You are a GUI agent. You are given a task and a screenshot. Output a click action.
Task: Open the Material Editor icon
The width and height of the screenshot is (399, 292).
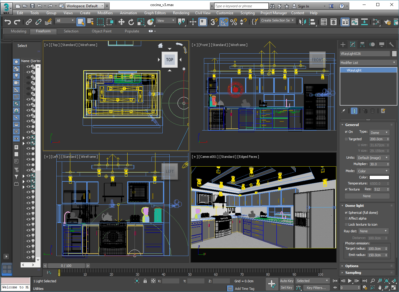pos(376,22)
